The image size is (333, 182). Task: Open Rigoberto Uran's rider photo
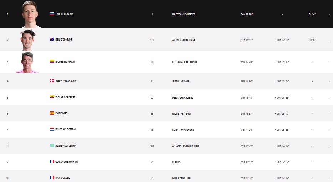coord(27,62)
